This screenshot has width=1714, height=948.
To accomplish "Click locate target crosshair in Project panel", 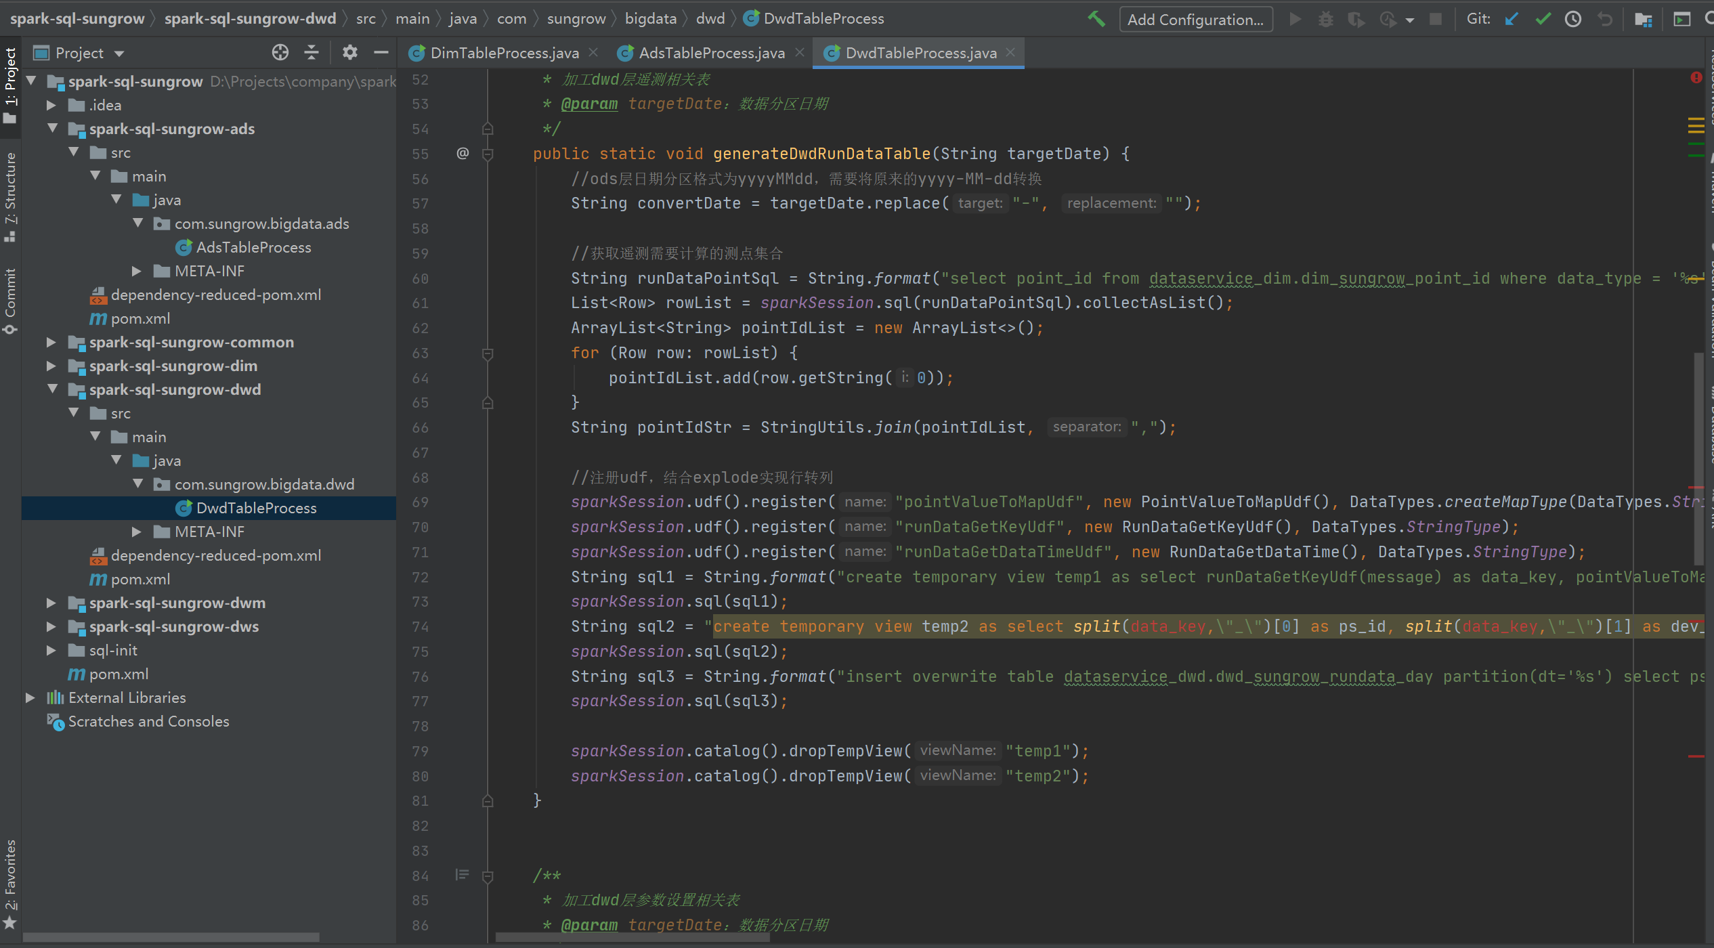I will [280, 52].
